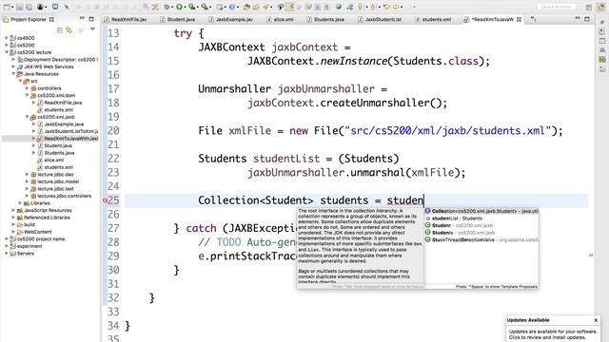Select the experiment project

(x=29, y=246)
